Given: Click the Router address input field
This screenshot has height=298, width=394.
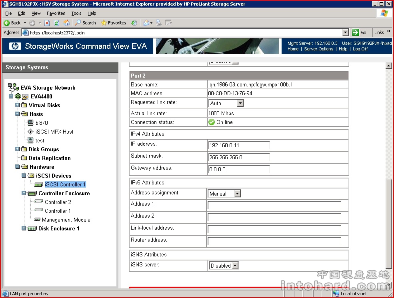Looking at the screenshot, I should [274, 241].
